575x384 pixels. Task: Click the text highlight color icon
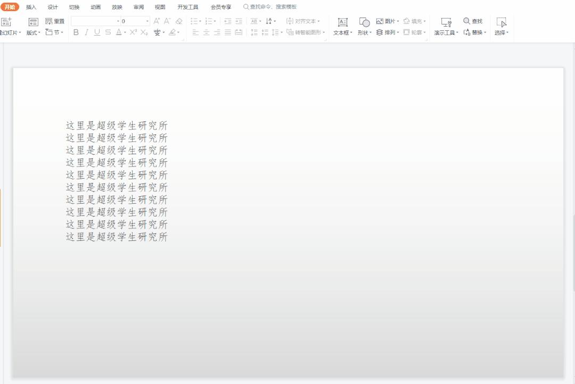pyautogui.click(x=172, y=32)
